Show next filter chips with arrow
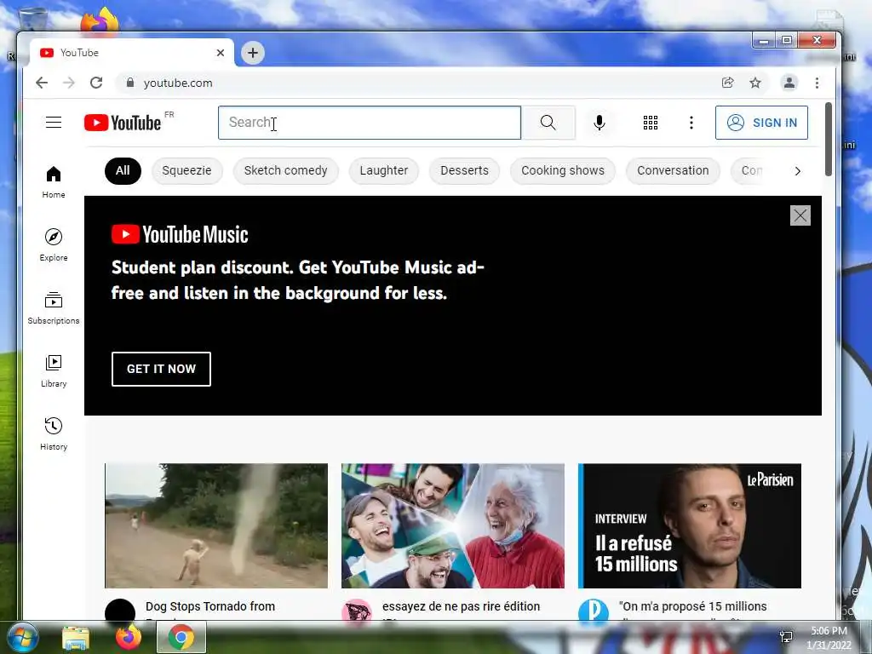872x654 pixels. 797,170
